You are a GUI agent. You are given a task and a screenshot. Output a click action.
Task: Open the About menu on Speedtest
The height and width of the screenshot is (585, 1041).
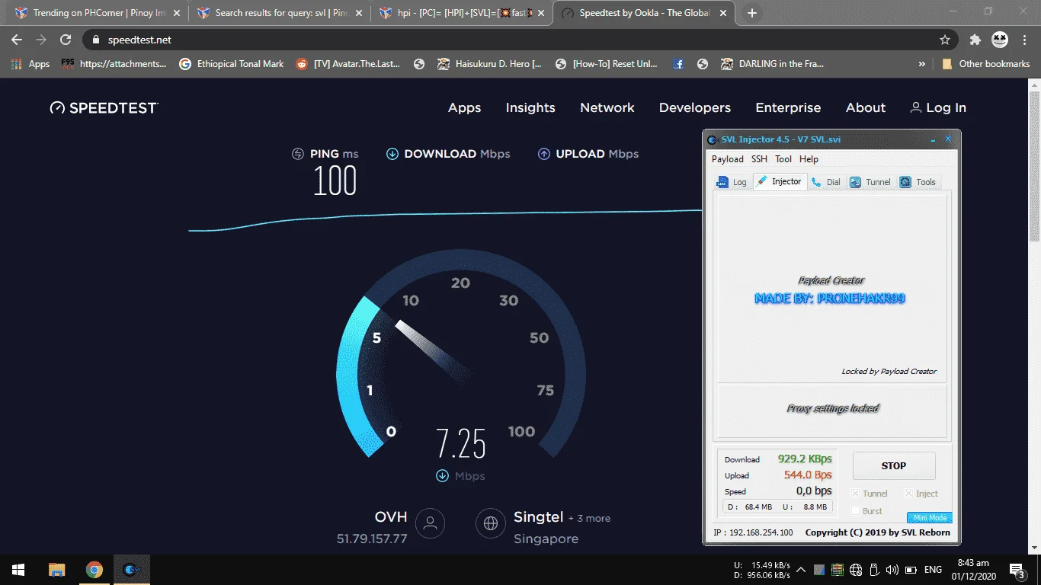pyautogui.click(x=866, y=107)
